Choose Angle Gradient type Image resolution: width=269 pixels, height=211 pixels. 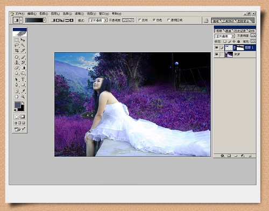pos(62,20)
